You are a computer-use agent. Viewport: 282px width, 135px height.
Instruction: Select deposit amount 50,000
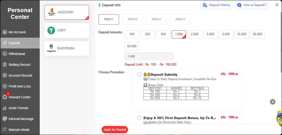[x=132, y=46]
